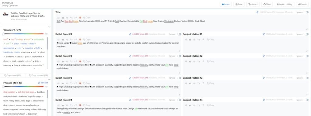Open the Learn video button

tap(226, 4)
